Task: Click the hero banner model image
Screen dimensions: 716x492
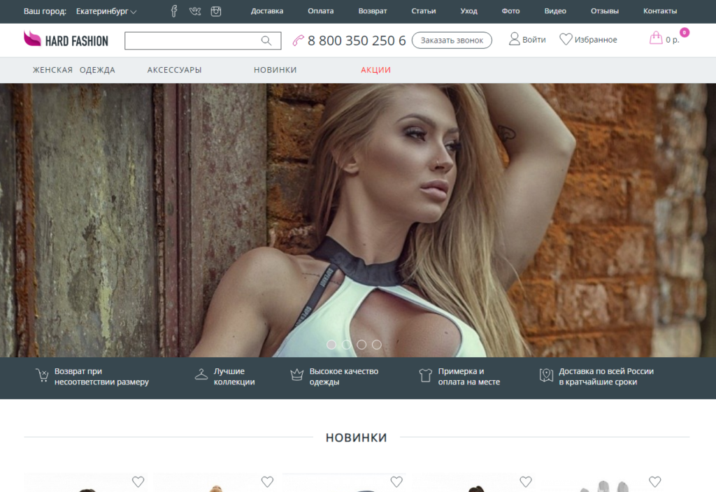Action: [358, 220]
